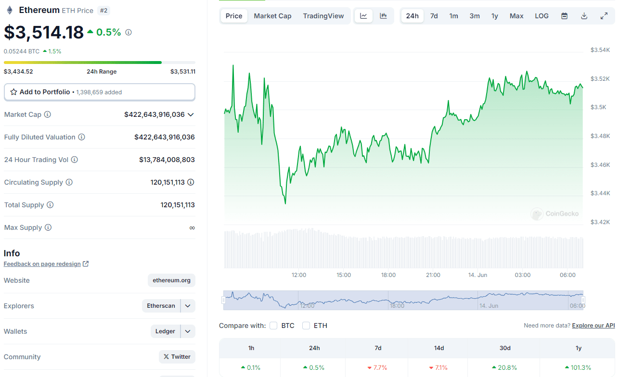The image size is (619, 377).
Task: Show 24 Hour Trading Vol info icon
Action: (75, 160)
